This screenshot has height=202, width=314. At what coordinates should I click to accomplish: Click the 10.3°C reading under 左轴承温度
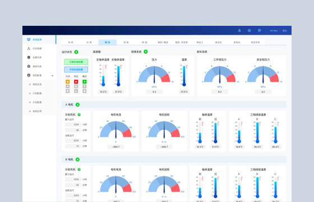point(103,92)
